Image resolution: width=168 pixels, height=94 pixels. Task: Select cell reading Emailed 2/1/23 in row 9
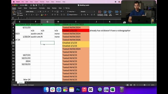pos(76,43)
